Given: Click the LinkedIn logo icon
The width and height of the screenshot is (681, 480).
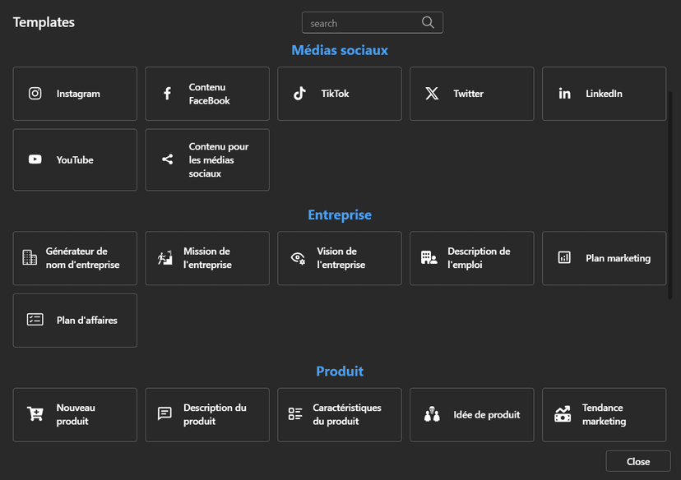Looking at the screenshot, I should tap(564, 94).
